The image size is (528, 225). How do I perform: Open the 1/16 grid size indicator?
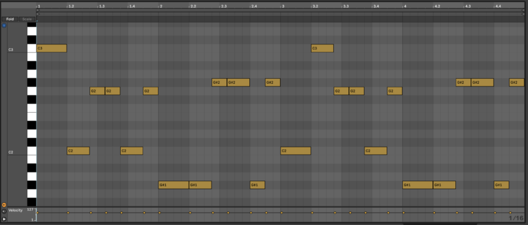tap(516, 218)
